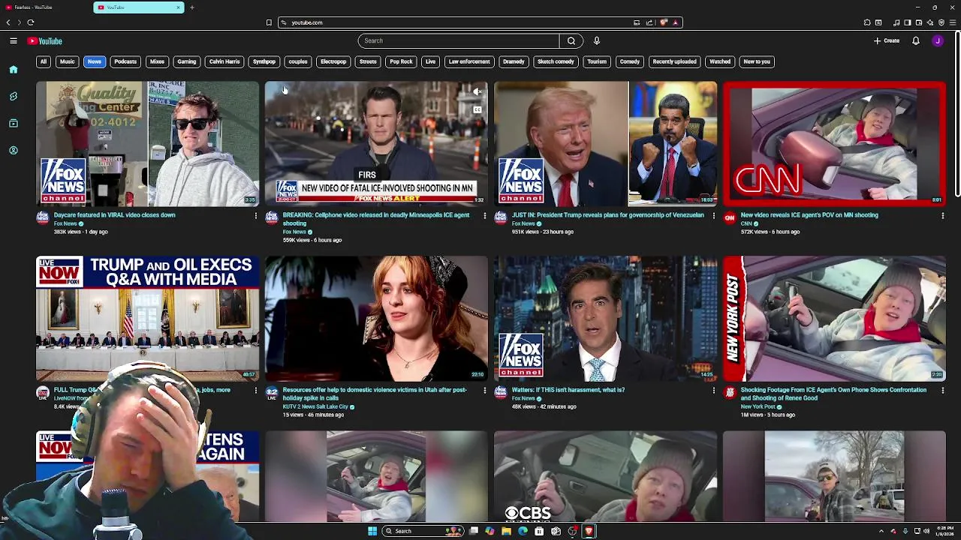Open the Fox News channel under Daycare video
Screen dimensions: 961x540
[65, 223]
